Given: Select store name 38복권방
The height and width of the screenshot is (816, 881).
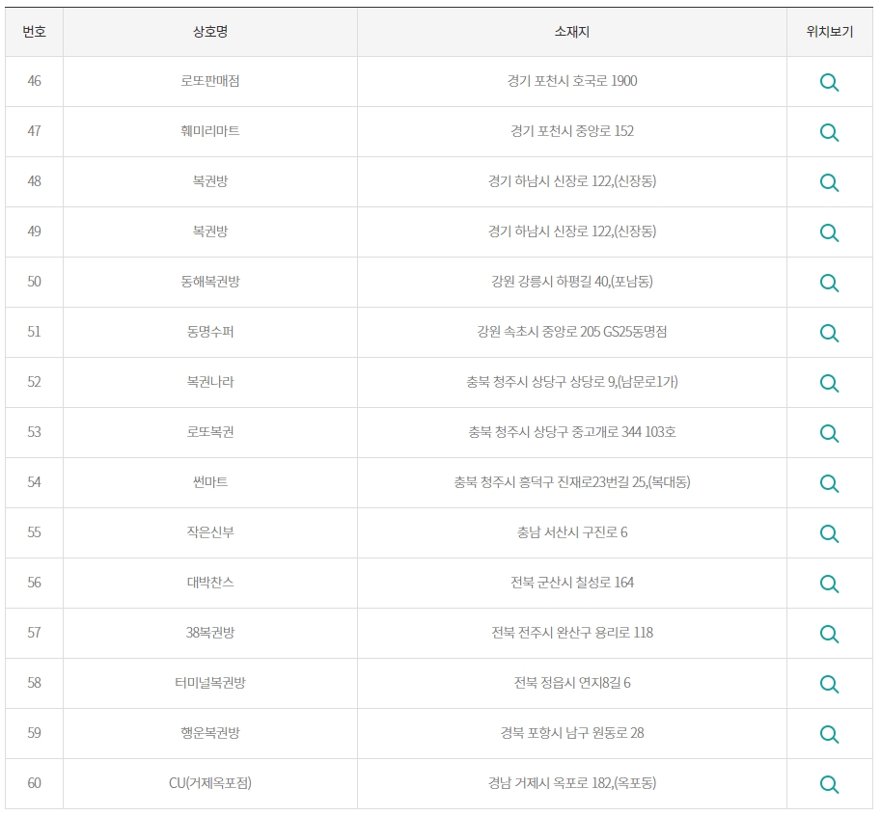Looking at the screenshot, I should tap(210, 633).
